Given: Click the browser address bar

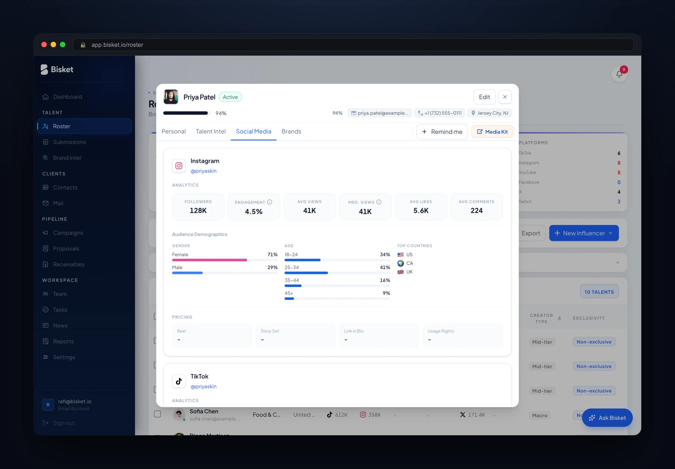Looking at the screenshot, I should [353, 45].
